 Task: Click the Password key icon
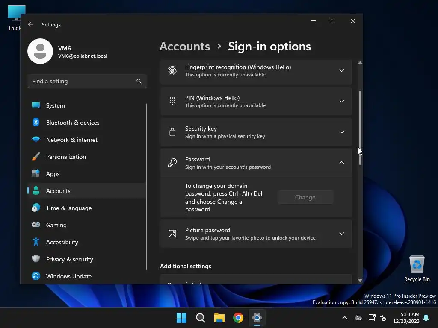(172, 163)
